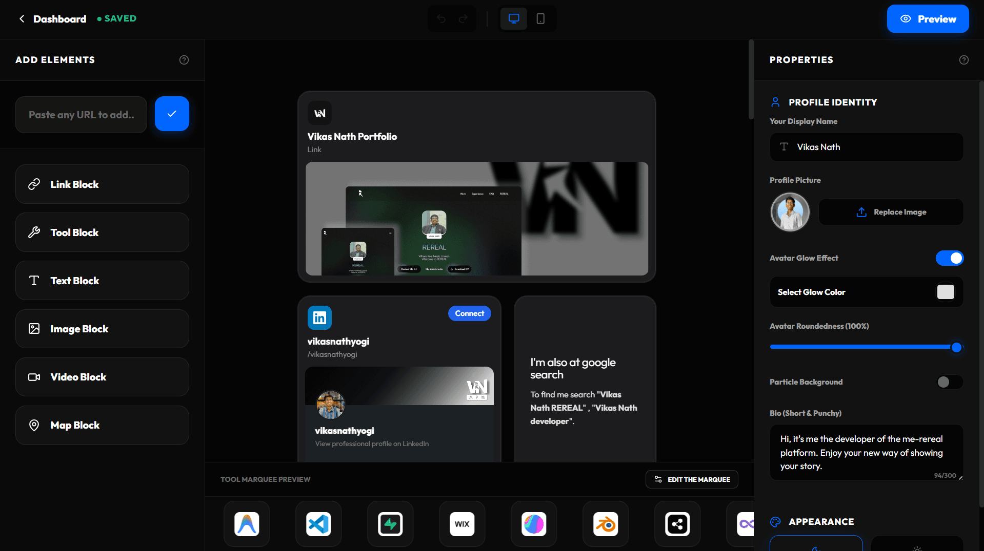Select the VS Code icon in the tool marquee
Image resolution: width=984 pixels, height=551 pixels.
(318, 524)
